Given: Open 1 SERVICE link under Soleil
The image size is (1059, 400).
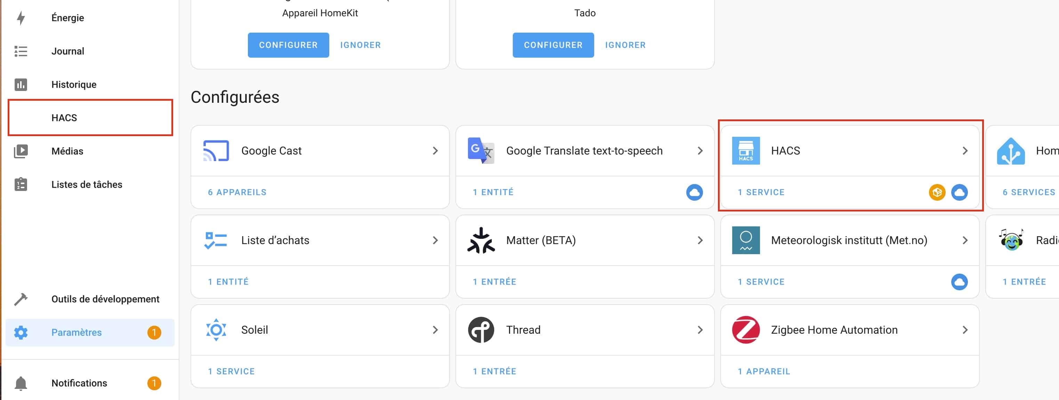Looking at the screenshot, I should (x=231, y=371).
